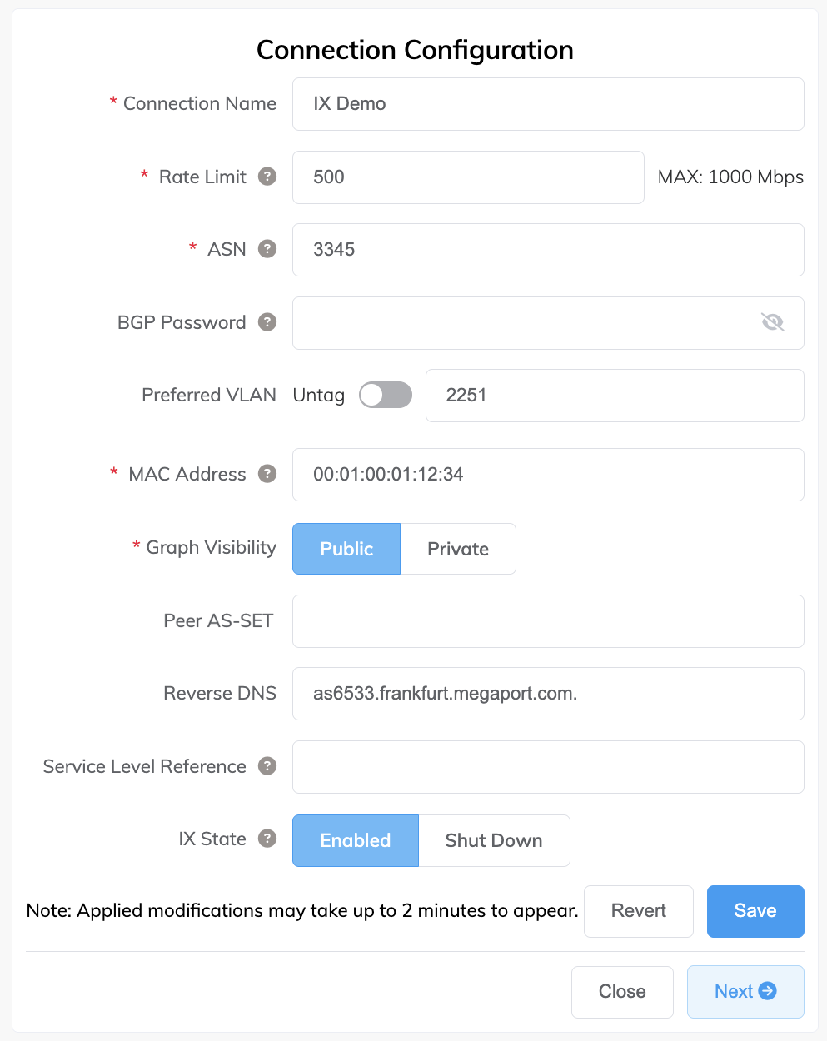Image resolution: width=827 pixels, height=1041 pixels.
Task: Open the MAC Address help icon
Action: click(x=267, y=473)
